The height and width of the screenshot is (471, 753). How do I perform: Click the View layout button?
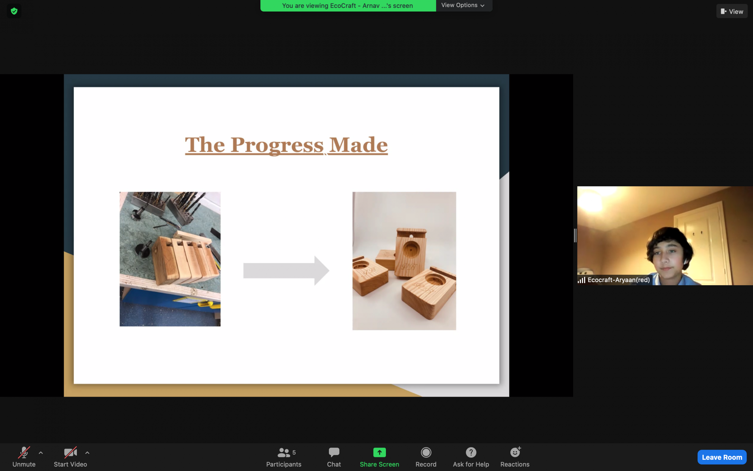pos(732,11)
